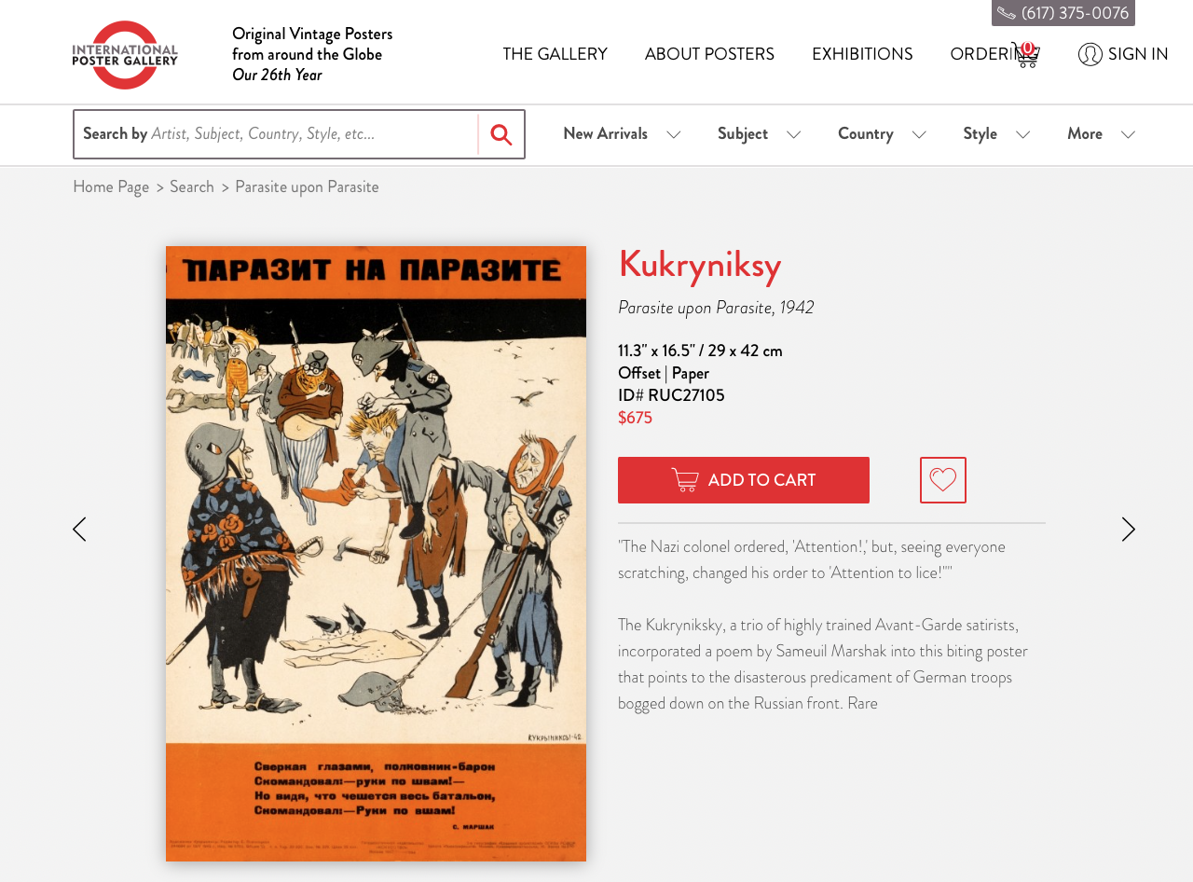This screenshot has height=882, width=1193.
Task: Click the magnifying glass search button
Action: (x=501, y=135)
